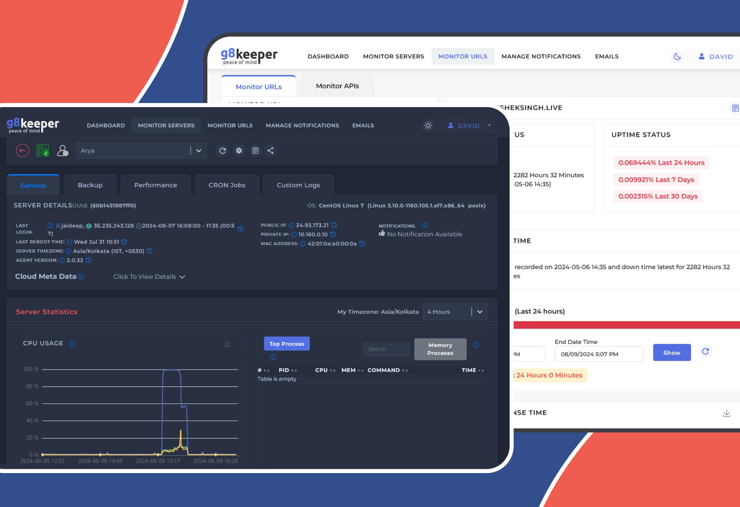The image size is (740, 507).
Task: Sort process table by PID
Action: (288, 370)
